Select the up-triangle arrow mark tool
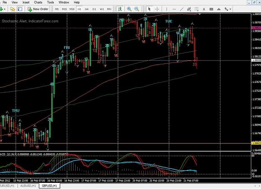This screenshot has height=190, width=261. (219, 9)
